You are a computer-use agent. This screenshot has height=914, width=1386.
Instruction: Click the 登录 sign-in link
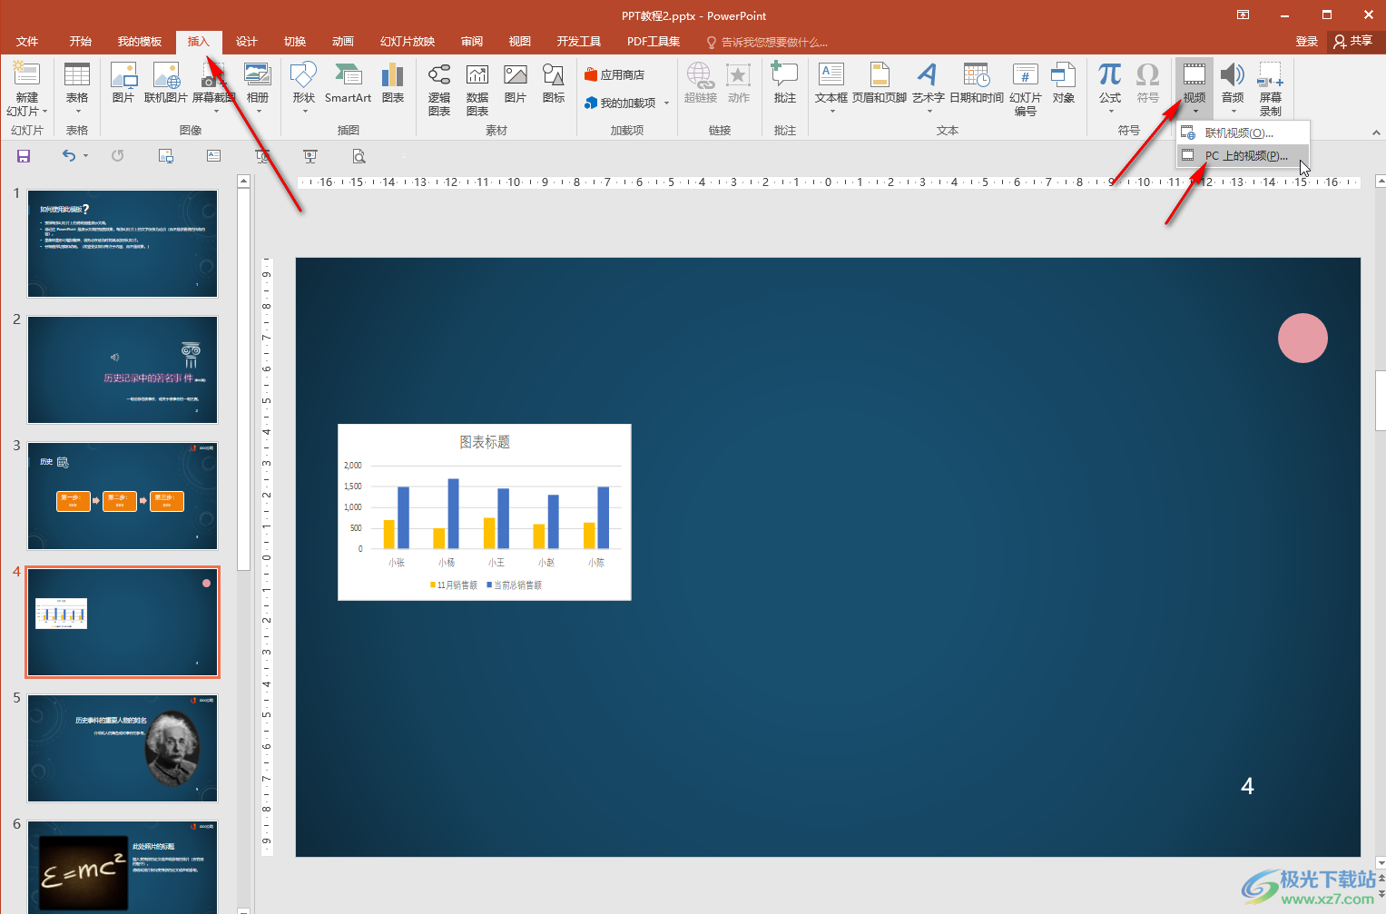coord(1307,42)
